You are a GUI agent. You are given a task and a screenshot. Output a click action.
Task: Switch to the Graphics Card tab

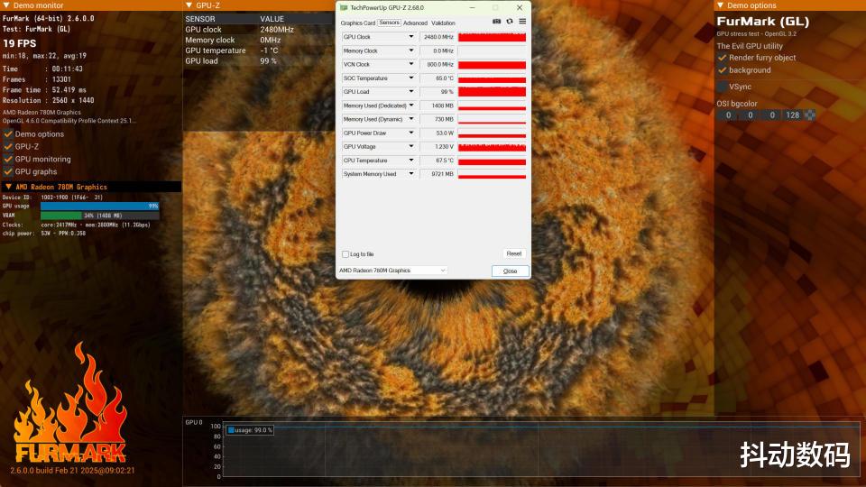(358, 23)
